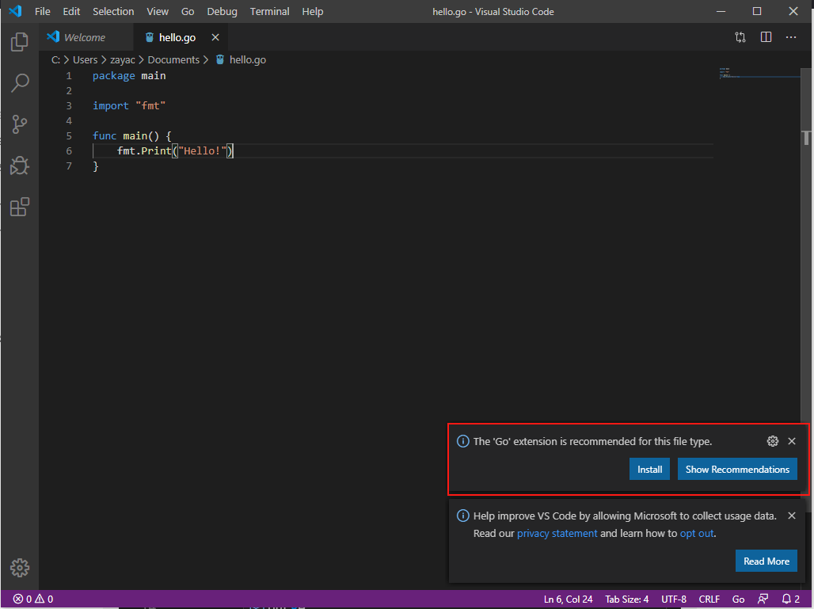
Task: Open the Selection menu
Action: click(113, 11)
